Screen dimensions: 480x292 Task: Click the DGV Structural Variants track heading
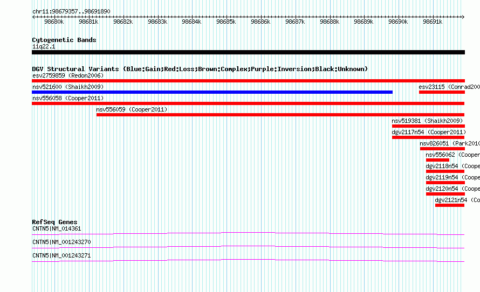coord(200,69)
